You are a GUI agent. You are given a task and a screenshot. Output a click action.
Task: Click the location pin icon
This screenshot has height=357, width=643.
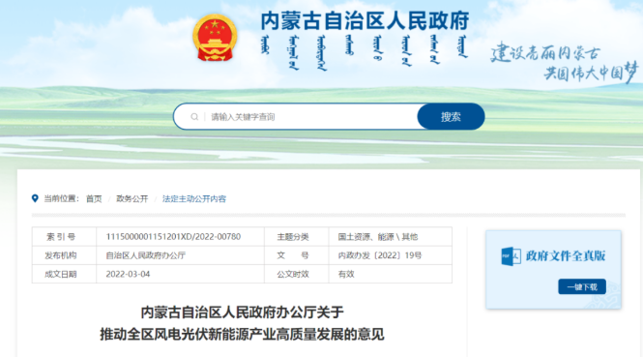(x=35, y=198)
